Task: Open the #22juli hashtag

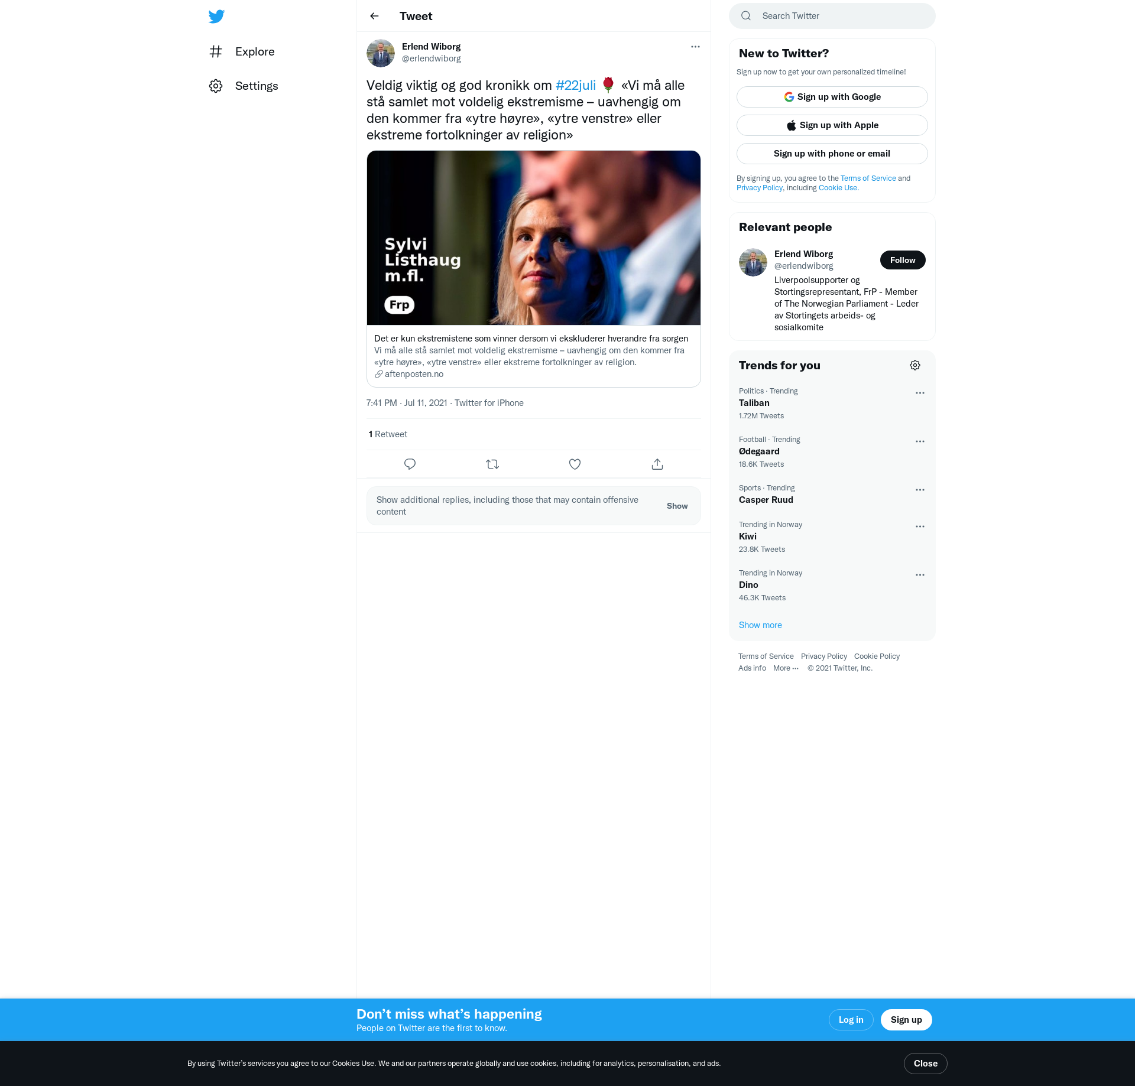Action: (576, 86)
